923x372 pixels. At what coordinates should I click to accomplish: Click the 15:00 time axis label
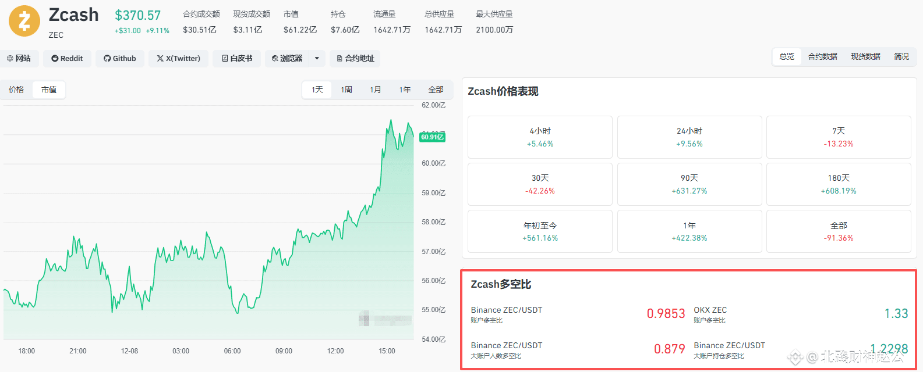[387, 351]
